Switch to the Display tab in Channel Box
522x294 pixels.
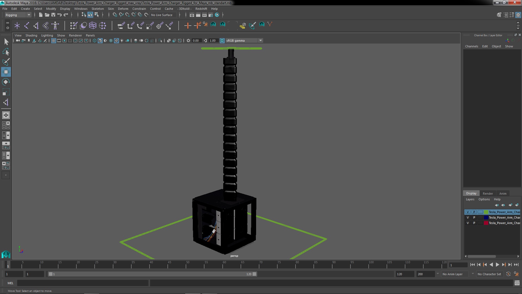471,193
